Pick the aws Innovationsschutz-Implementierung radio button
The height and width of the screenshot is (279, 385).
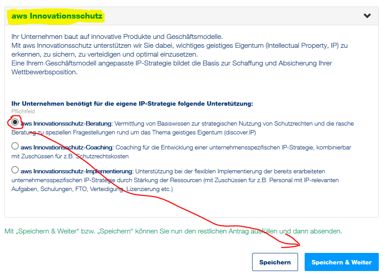point(15,170)
